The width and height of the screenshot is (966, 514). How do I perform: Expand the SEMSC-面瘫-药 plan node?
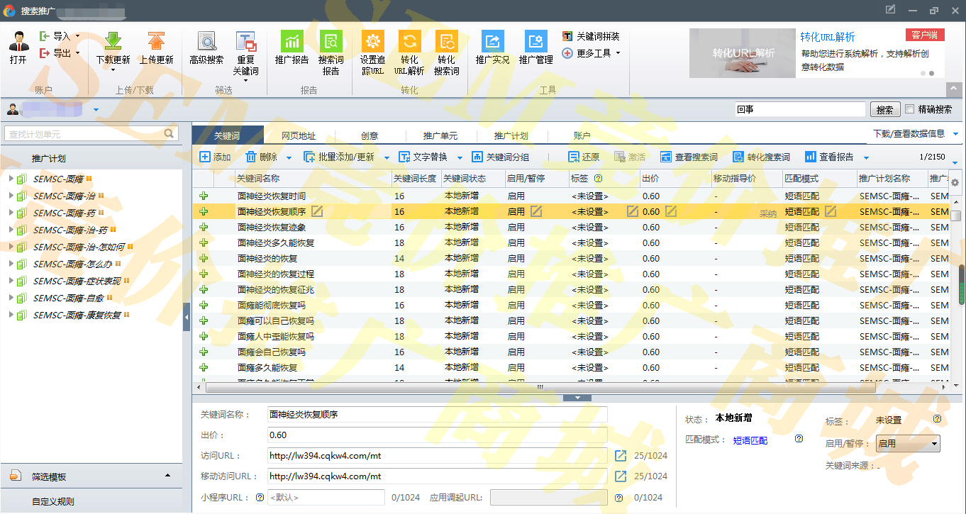click(11, 213)
